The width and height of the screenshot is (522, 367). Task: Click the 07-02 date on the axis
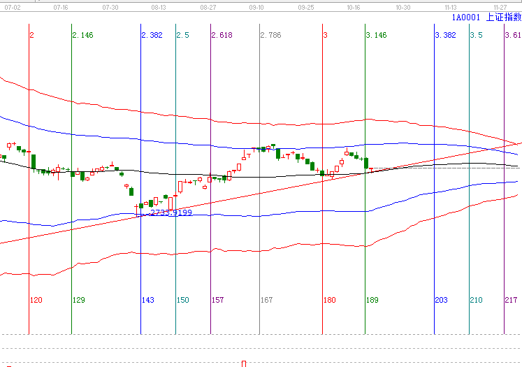click(x=13, y=7)
